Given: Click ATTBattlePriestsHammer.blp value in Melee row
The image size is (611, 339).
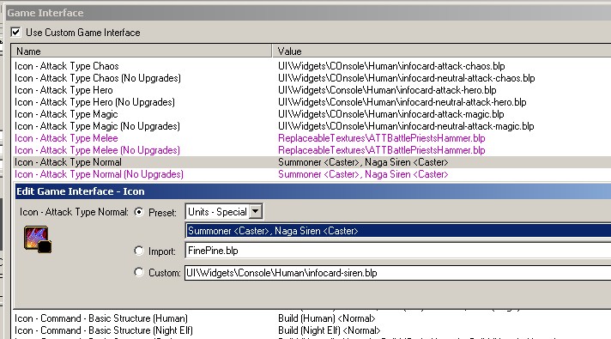Looking at the screenshot, I should tap(382, 138).
